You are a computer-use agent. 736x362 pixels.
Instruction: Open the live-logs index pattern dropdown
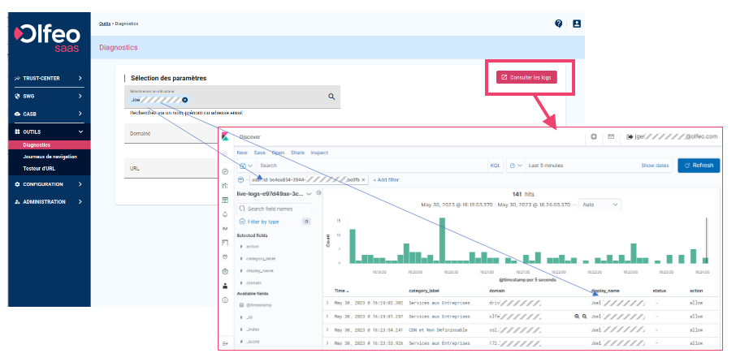(308, 193)
